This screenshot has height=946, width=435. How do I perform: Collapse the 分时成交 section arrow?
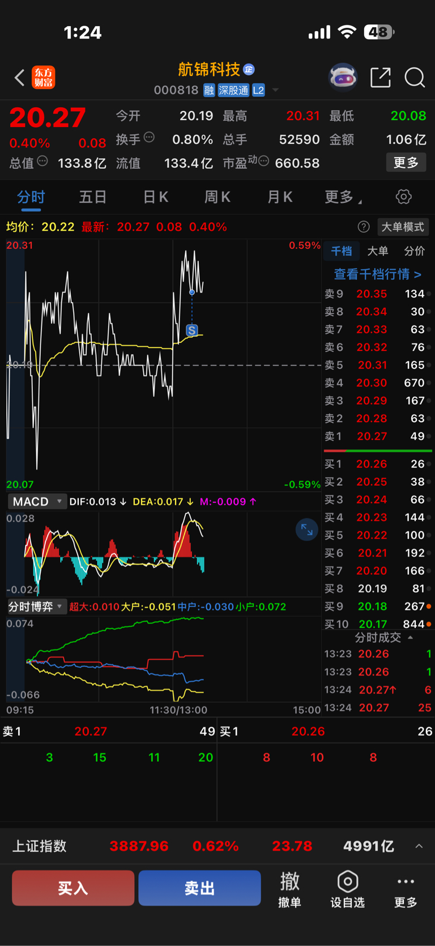(411, 638)
